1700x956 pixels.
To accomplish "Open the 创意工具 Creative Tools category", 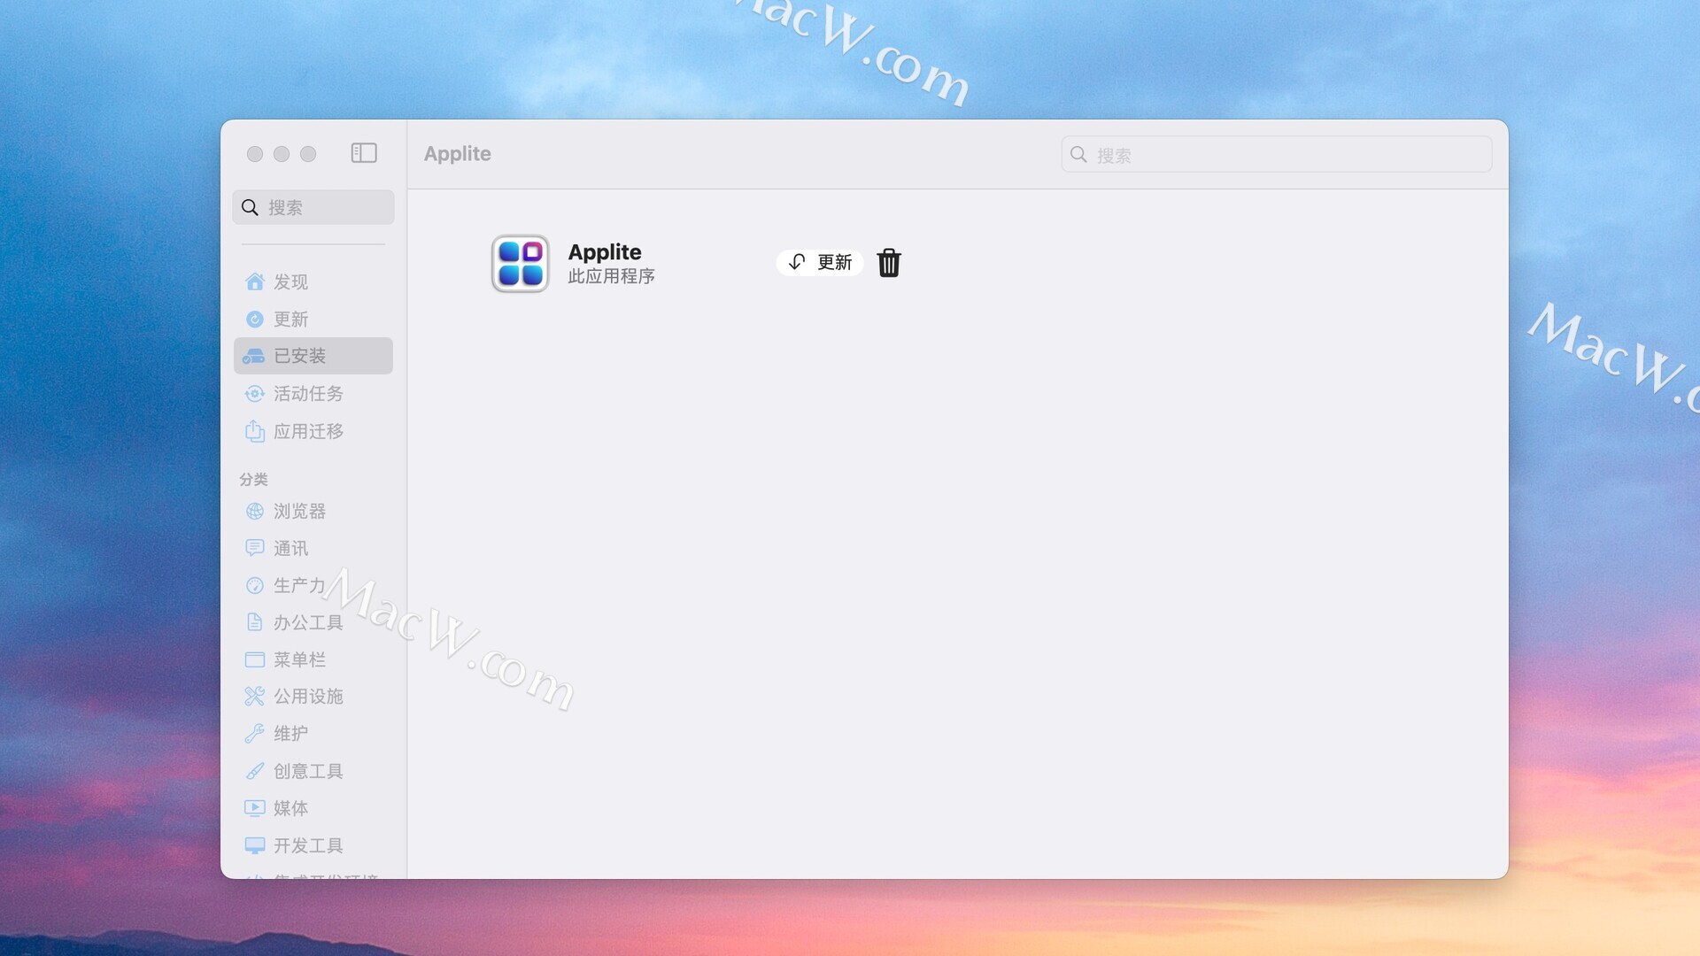I will pos(307,771).
